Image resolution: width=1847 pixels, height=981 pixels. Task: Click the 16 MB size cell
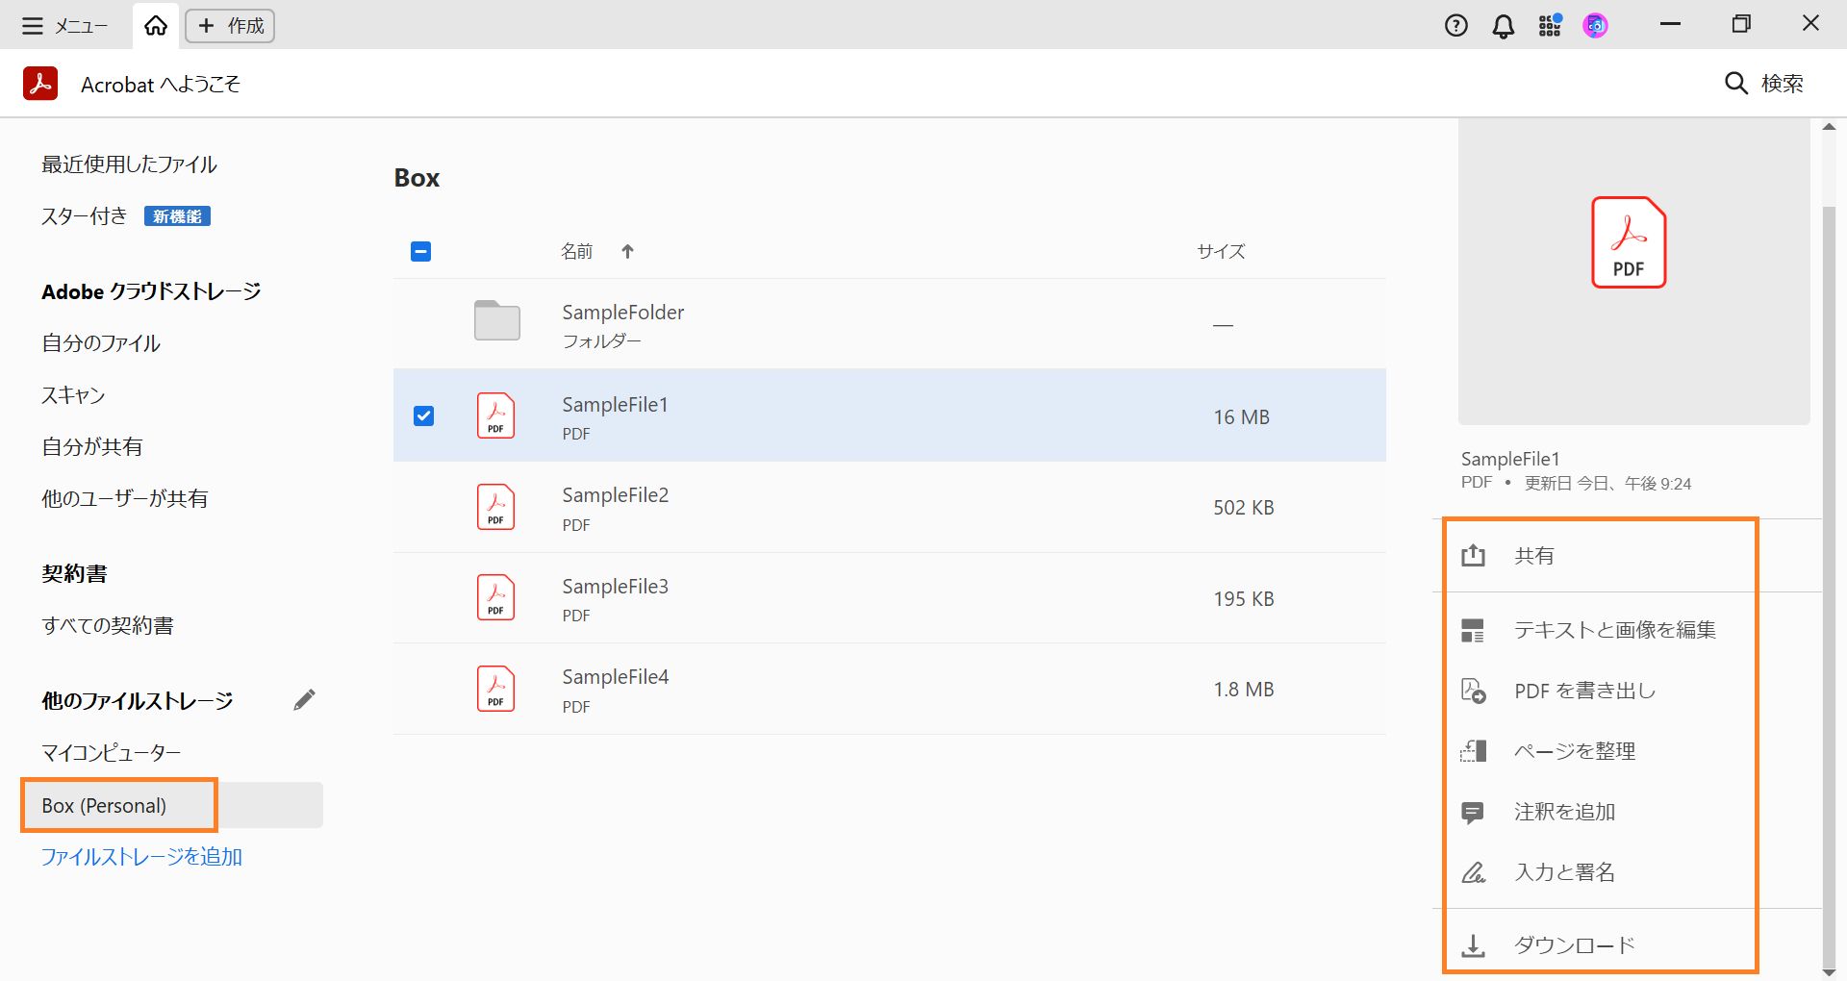pyautogui.click(x=1241, y=417)
